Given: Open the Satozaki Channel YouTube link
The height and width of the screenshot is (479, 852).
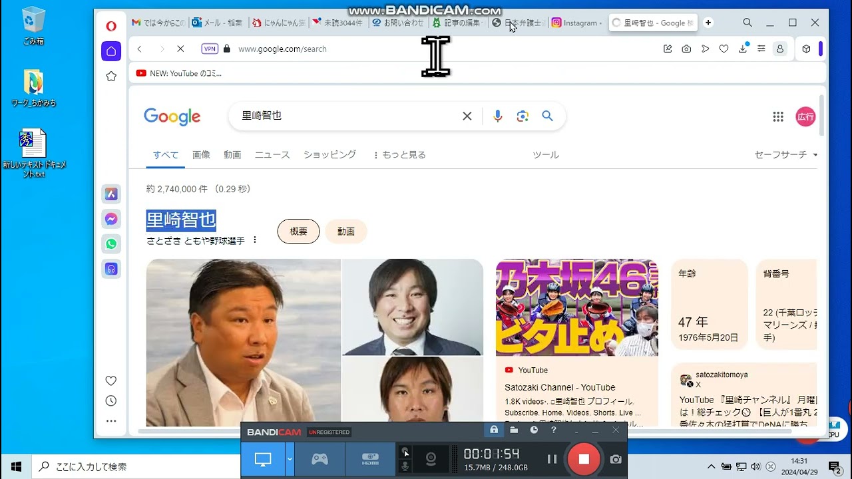Looking at the screenshot, I should coord(559,387).
